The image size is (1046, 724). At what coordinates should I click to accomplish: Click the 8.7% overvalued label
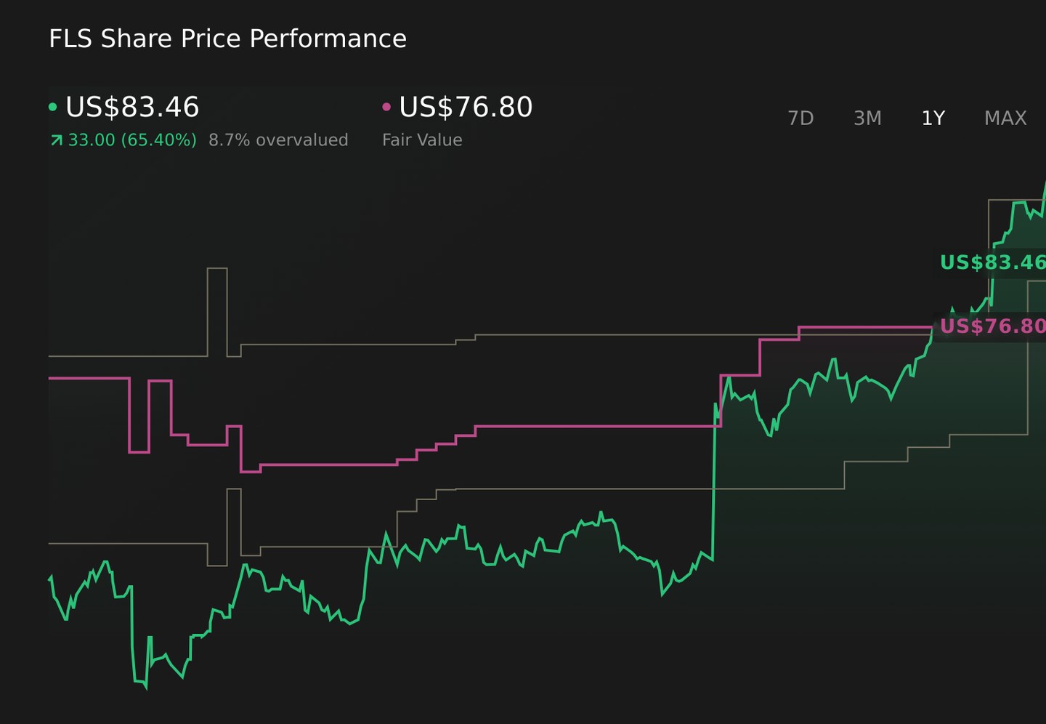click(x=278, y=140)
